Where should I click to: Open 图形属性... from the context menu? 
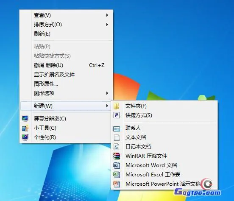66,84
